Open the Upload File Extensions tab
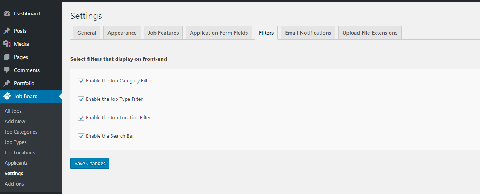This screenshot has width=480, height=194. (370, 33)
